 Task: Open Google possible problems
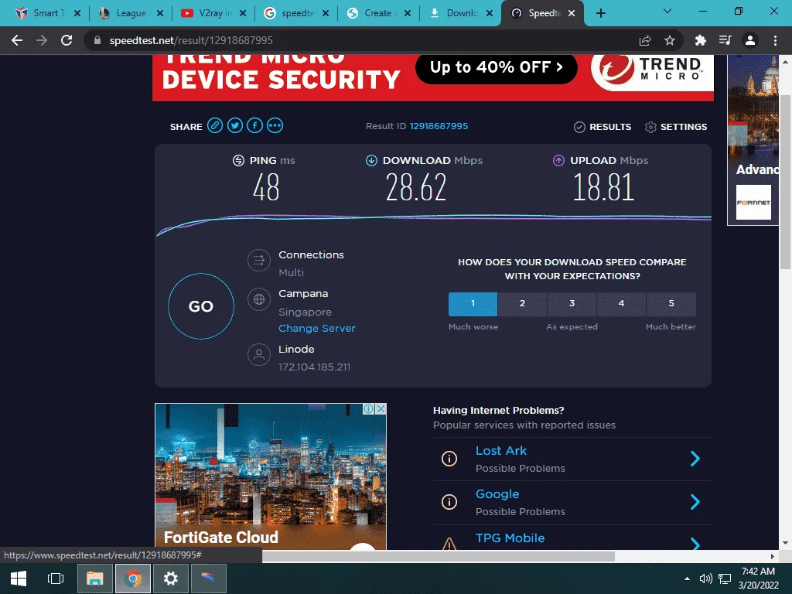[497, 494]
